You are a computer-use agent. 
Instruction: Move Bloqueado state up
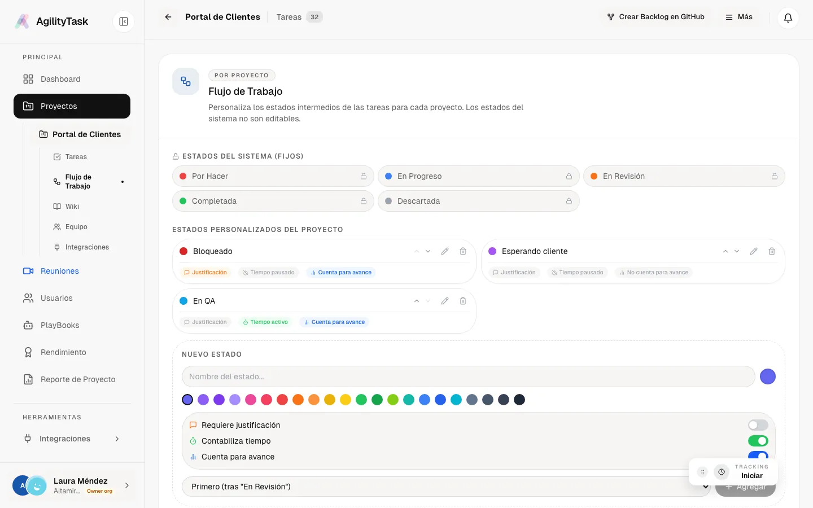417,251
